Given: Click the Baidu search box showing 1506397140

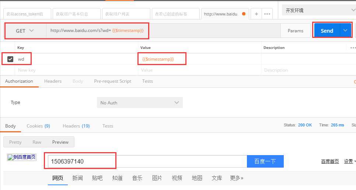Looking at the screenshot, I should point(147,161).
